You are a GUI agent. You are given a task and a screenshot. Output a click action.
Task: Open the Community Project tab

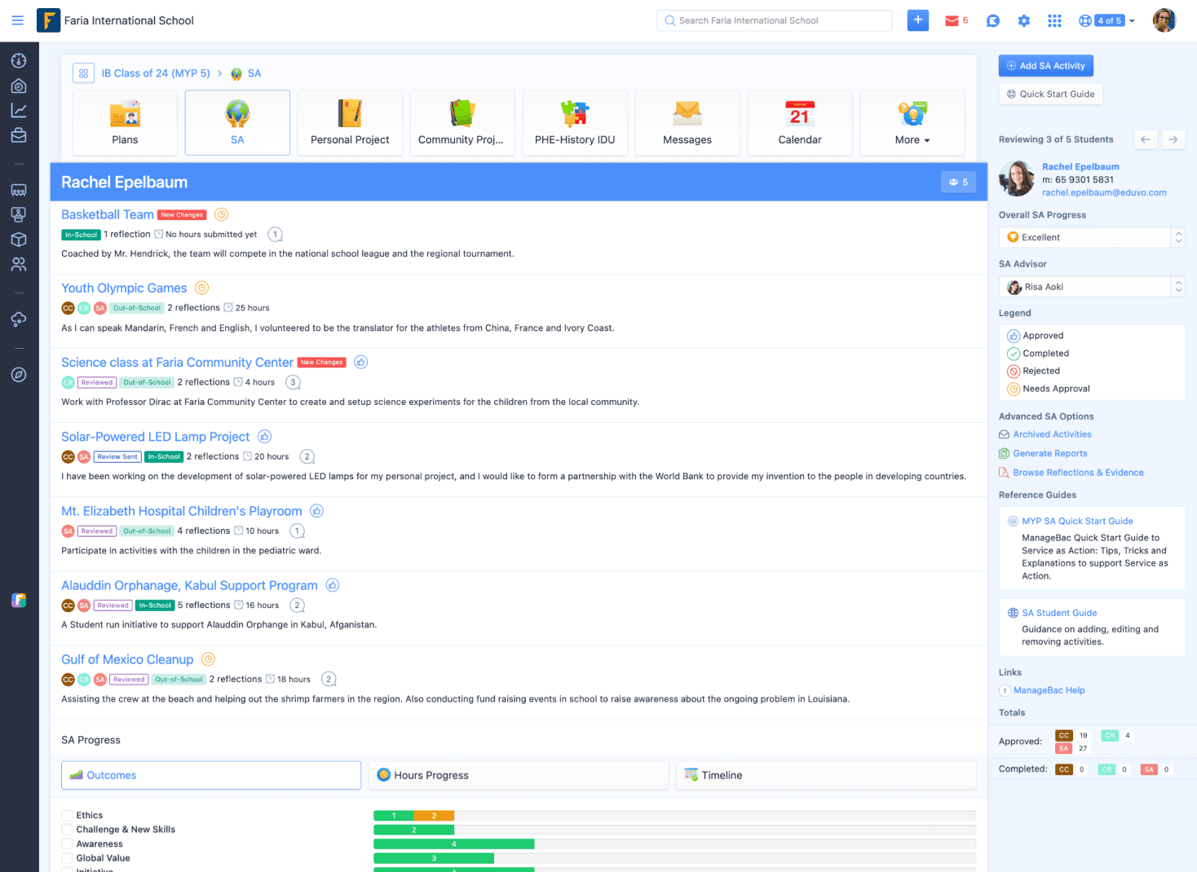462,122
